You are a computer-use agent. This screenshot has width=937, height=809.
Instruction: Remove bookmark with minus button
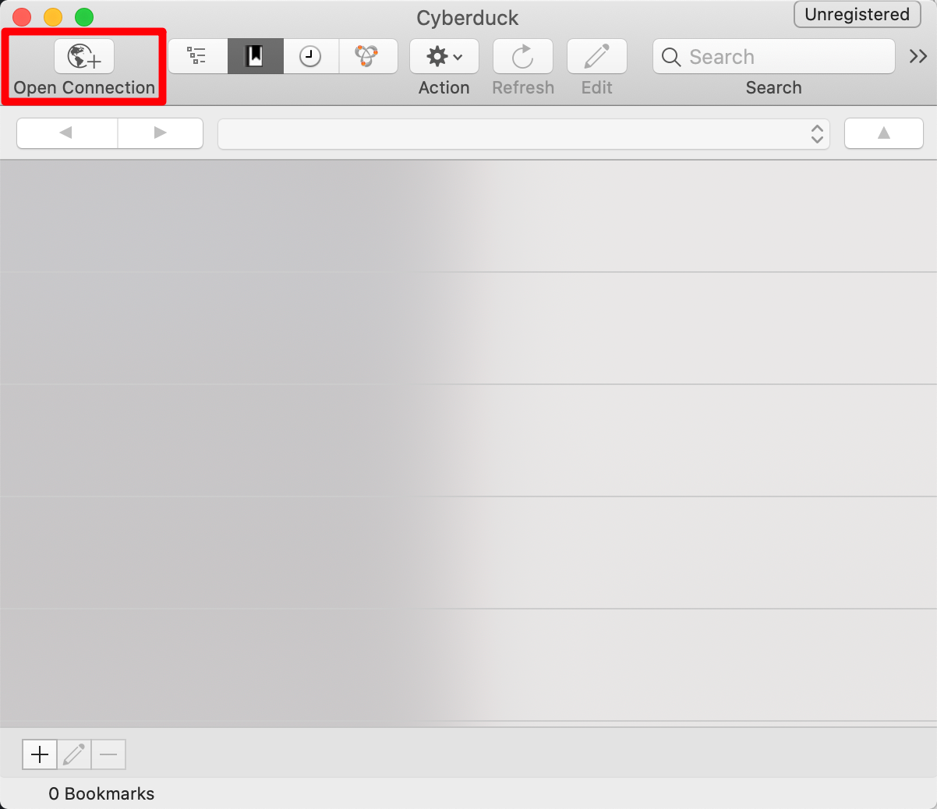tap(108, 754)
